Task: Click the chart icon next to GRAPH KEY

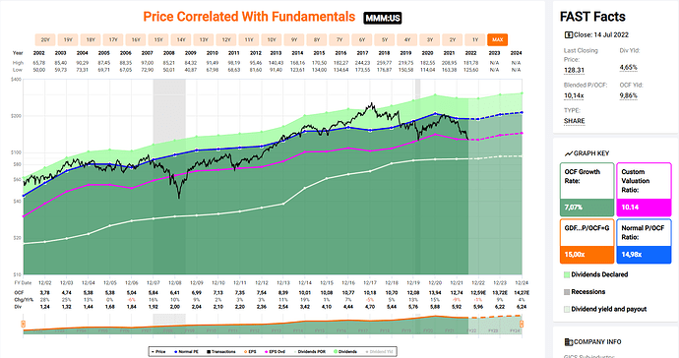Action: click(x=568, y=153)
